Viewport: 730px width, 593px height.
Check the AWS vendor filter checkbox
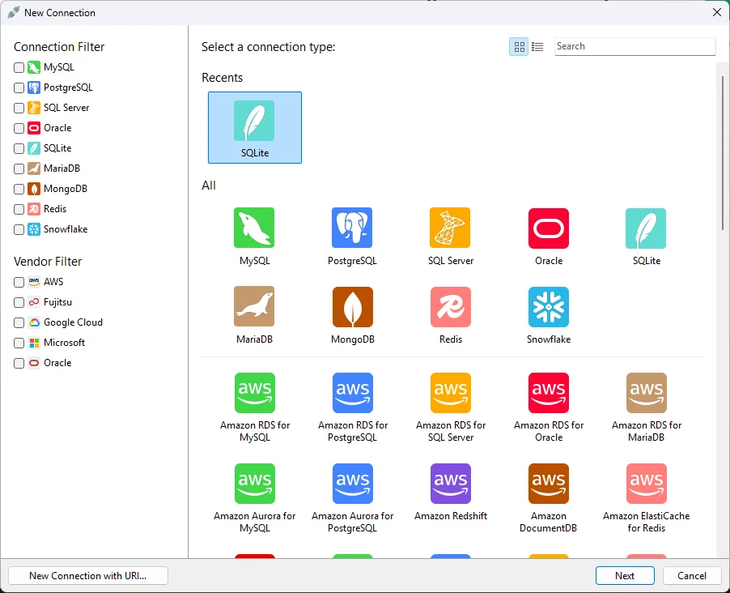tap(19, 283)
